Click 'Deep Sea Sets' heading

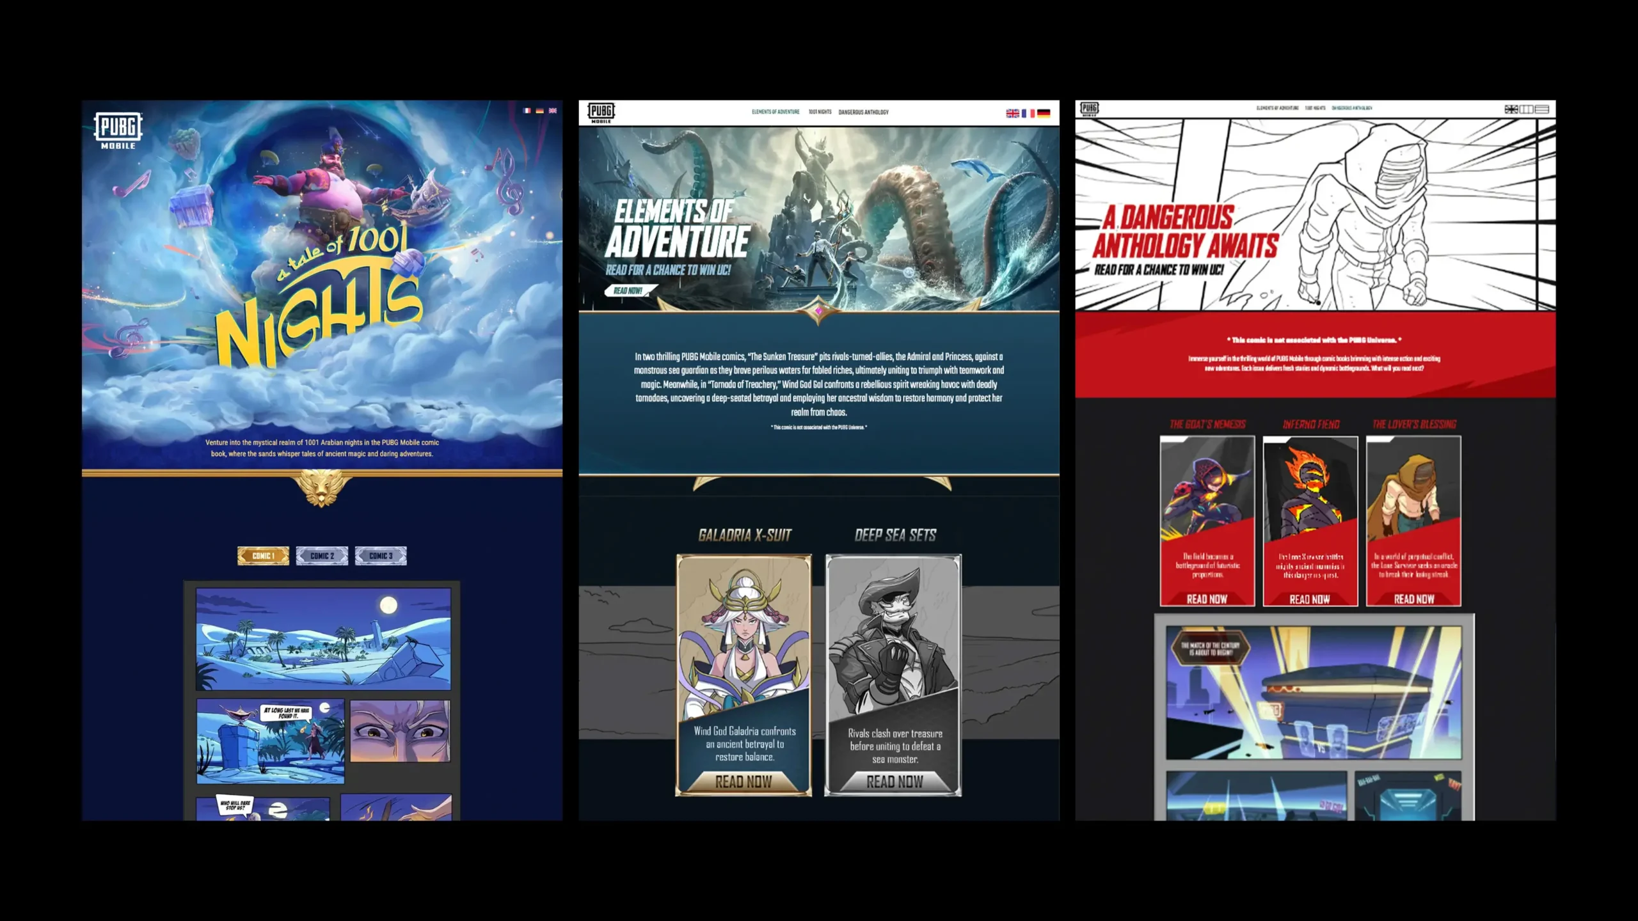pyautogui.click(x=895, y=535)
